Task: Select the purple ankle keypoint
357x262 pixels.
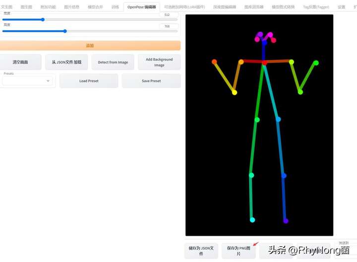Action: point(286,220)
